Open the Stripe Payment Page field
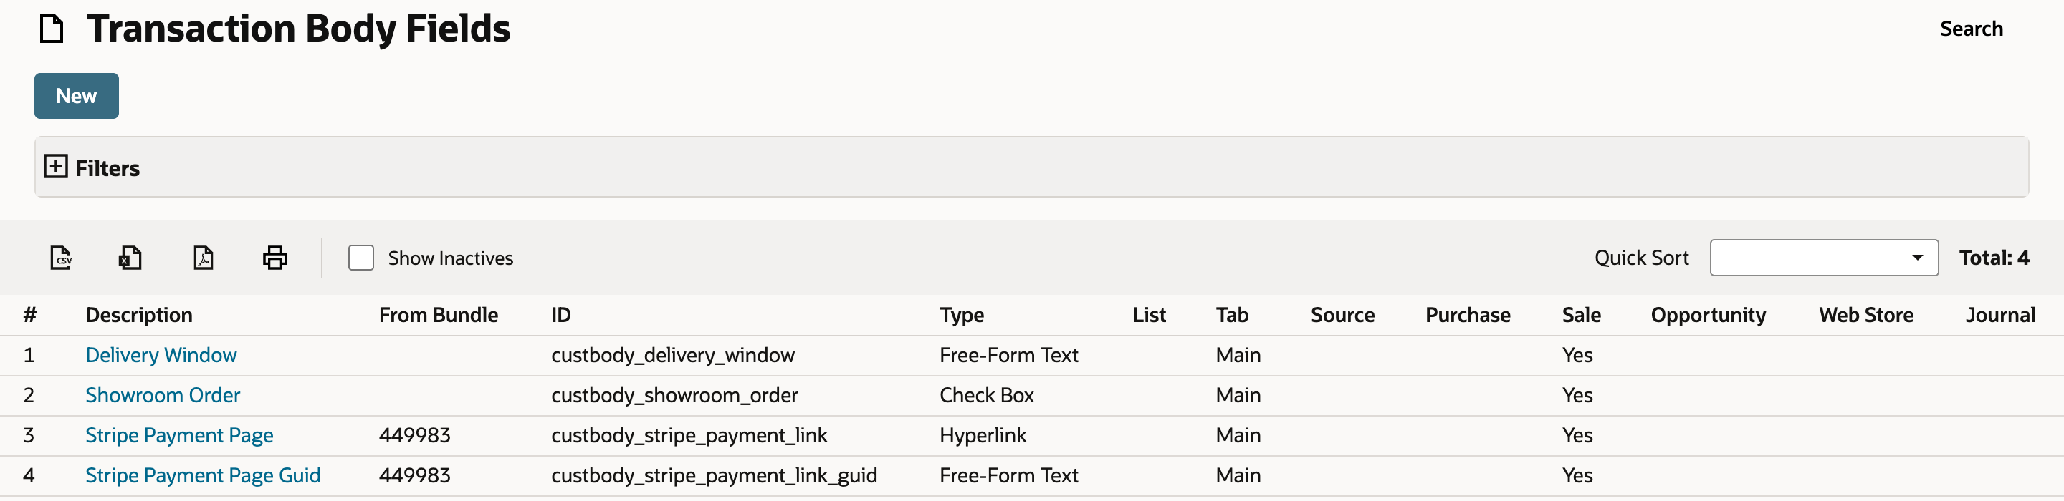2064x501 pixels. click(179, 435)
